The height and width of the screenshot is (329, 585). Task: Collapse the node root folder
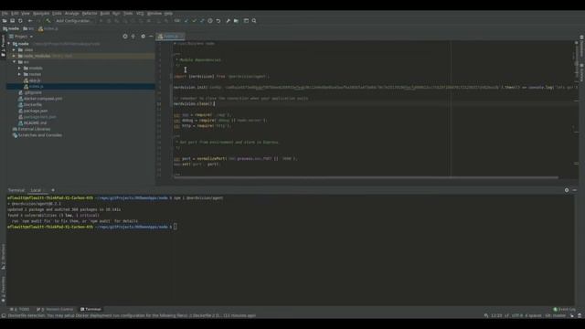click(x=9, y=44)
